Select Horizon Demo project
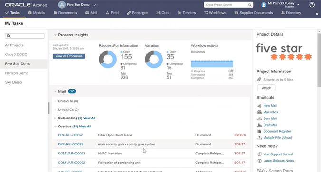This screenshot has height=172, width=321. click(17, 73)
